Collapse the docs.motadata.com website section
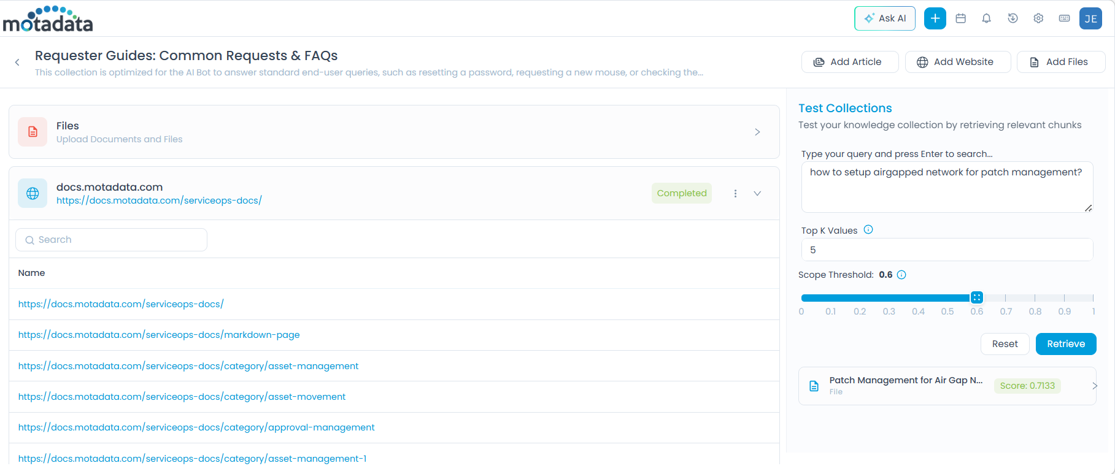 pos(757,193)
